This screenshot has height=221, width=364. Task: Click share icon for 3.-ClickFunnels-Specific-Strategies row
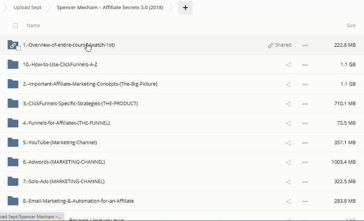[x=288, y=104]
